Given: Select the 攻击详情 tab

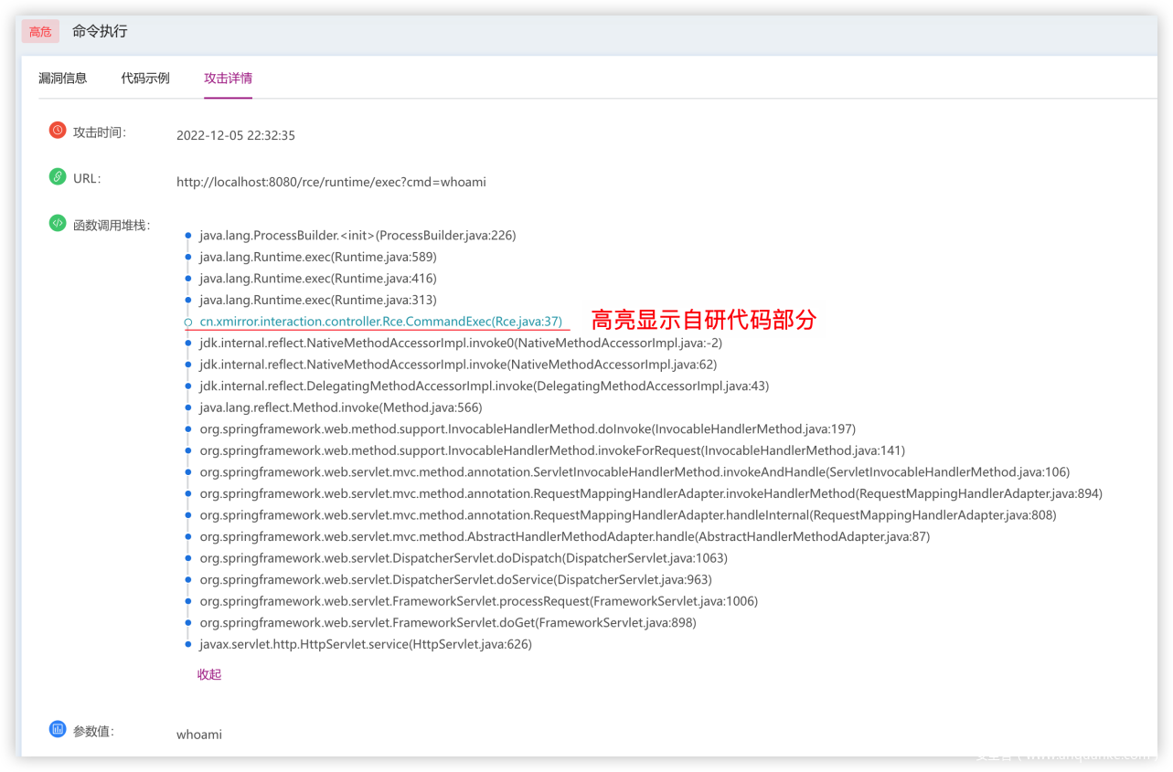Looking at the screenshot, I should point(228,79).
